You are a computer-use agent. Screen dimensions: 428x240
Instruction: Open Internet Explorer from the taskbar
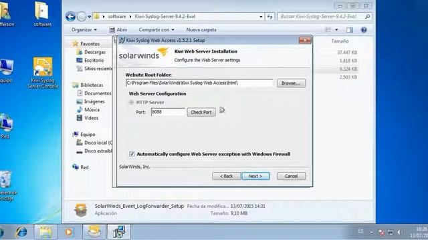coord(21,232)
